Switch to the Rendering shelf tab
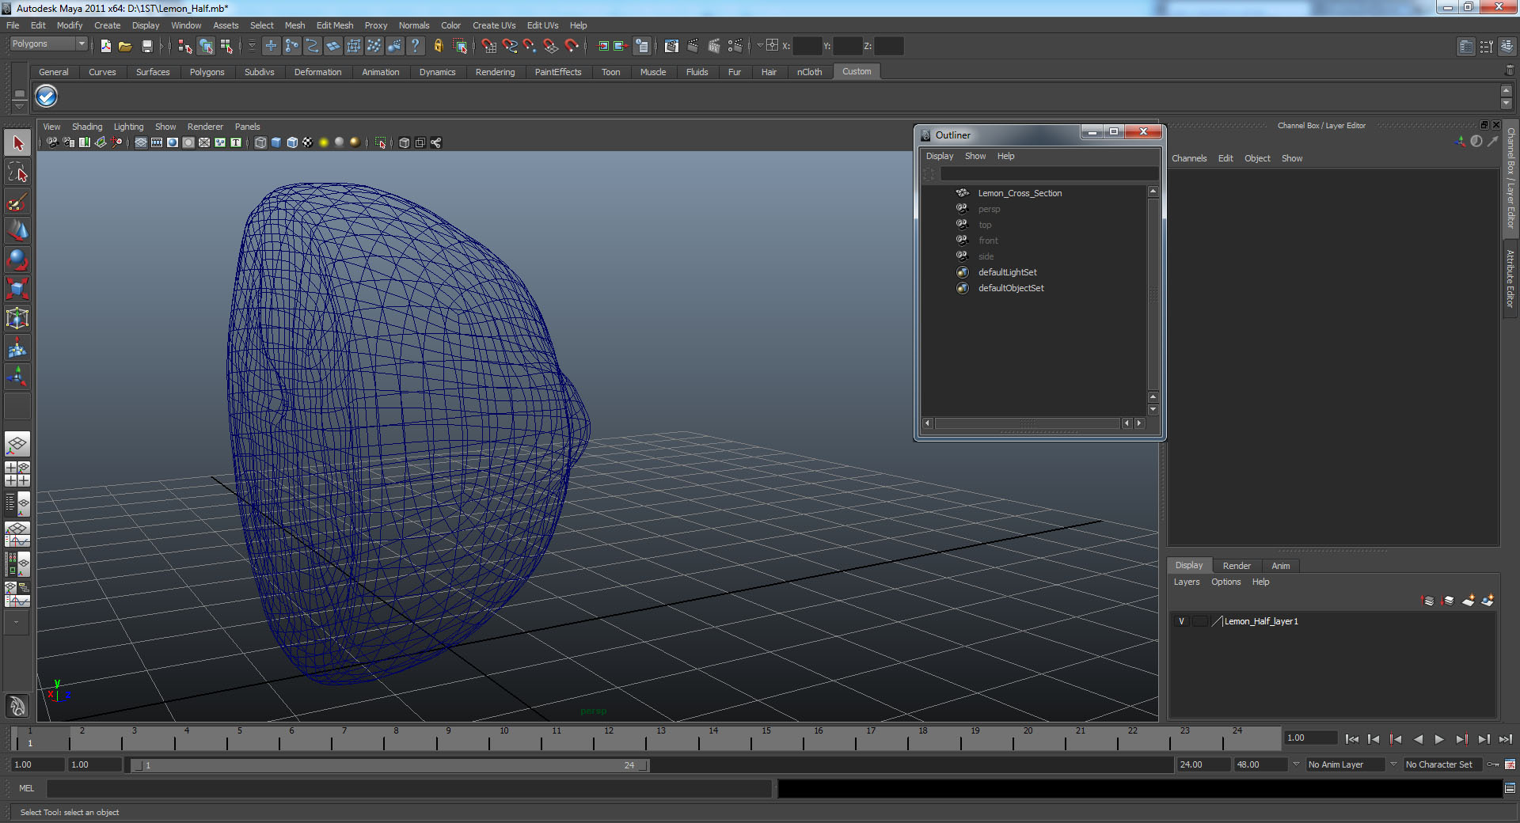The image size is (1520, 823). [495, 72]
